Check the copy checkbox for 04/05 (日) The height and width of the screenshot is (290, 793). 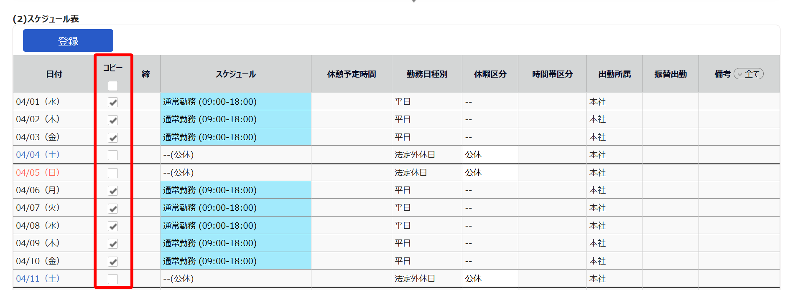[113, 173]
